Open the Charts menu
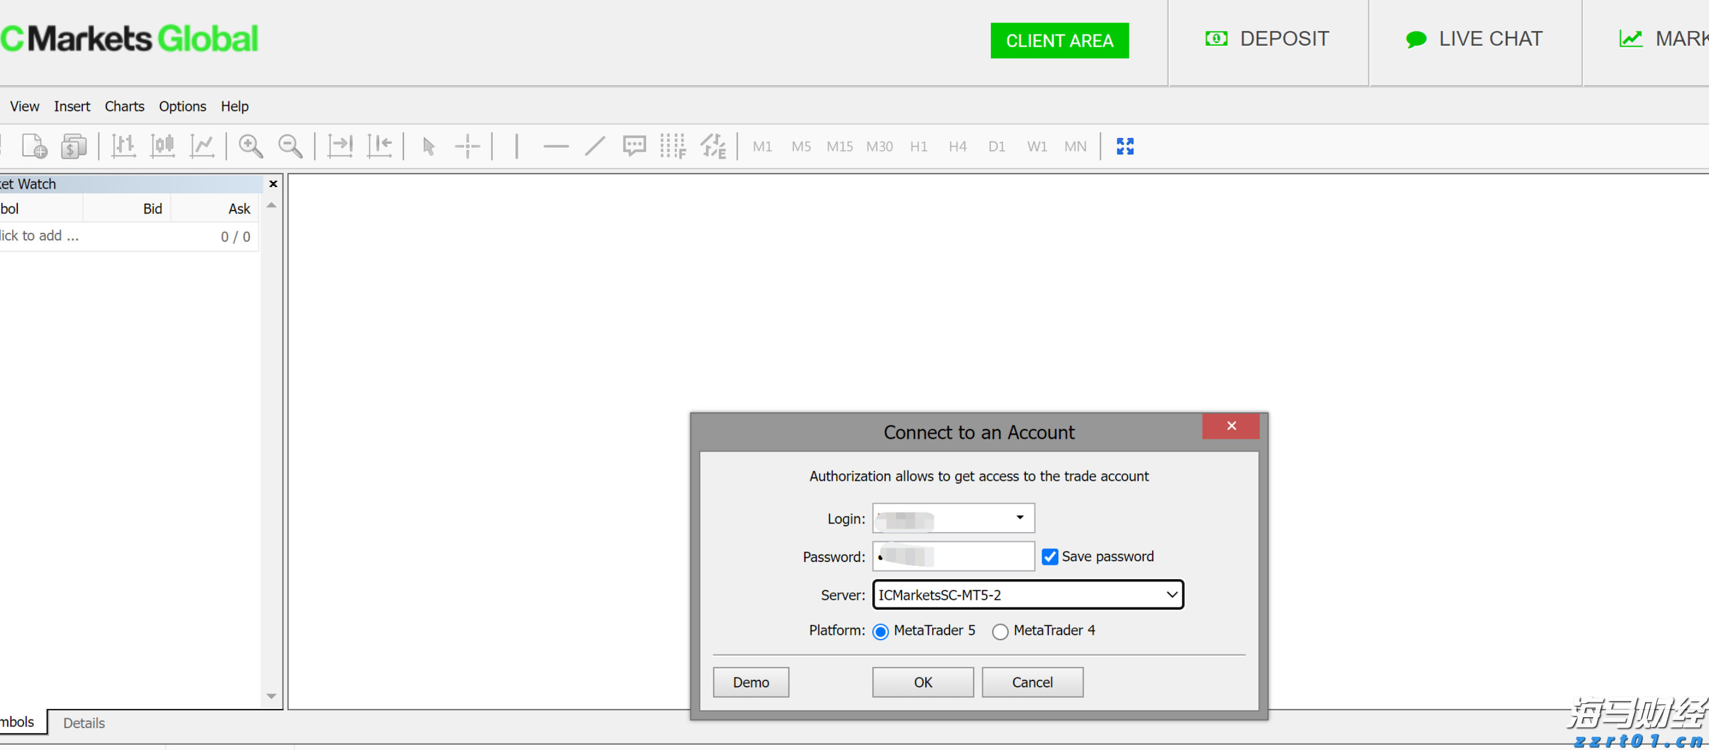Viewport: 1709px width, 750px height. click(x=124, y=106)
